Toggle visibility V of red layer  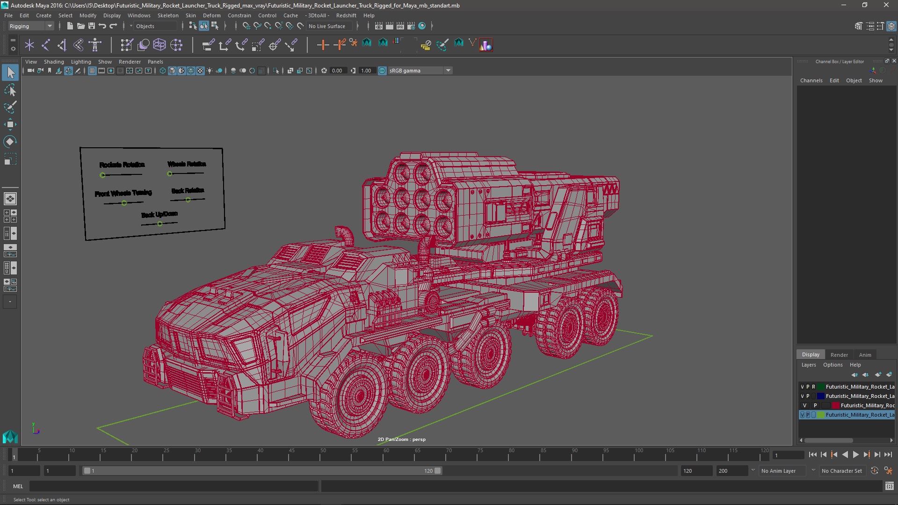[805, 405]
